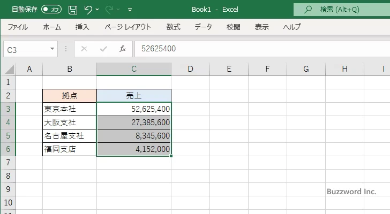390x214 pixels.
Task: Select row 9 header
Action: coord(8,189)
